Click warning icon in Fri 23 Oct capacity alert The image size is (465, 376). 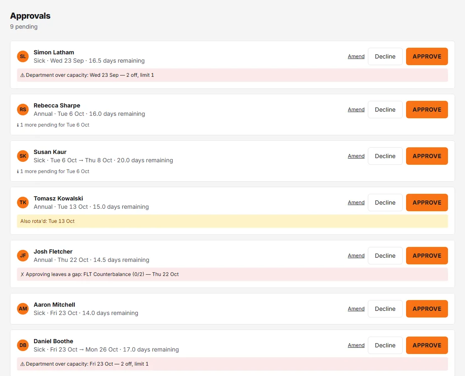[x=22, y=364]
